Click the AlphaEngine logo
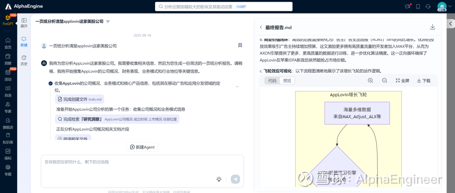455x193 pixels. (24, 6)
